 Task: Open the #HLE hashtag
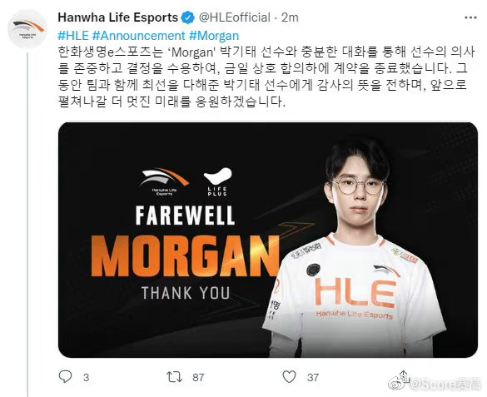[73, 36]
